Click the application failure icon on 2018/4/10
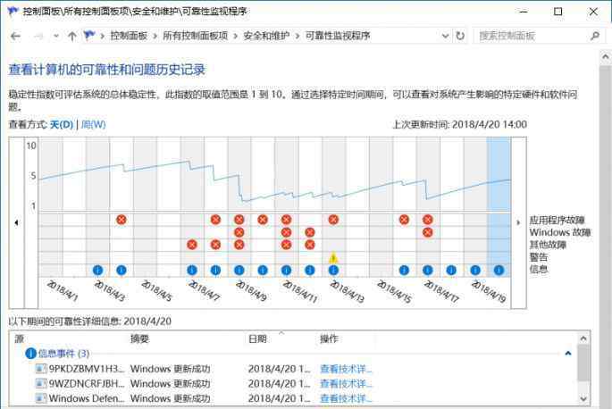 tap(263, 220)
